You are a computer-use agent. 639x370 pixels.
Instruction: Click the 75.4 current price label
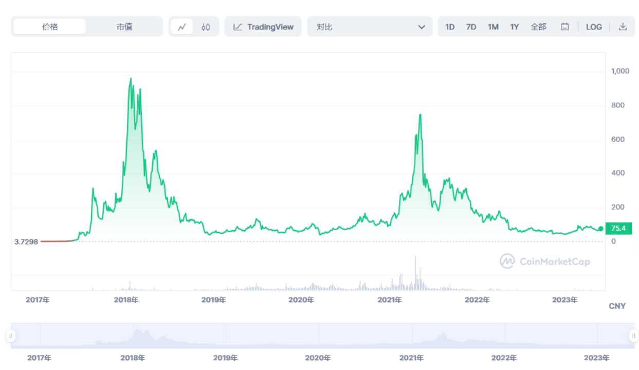click(618, 228)
